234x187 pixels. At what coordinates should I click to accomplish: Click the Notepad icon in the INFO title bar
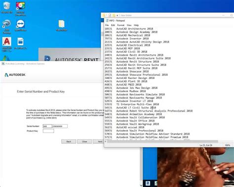[107, 21]
